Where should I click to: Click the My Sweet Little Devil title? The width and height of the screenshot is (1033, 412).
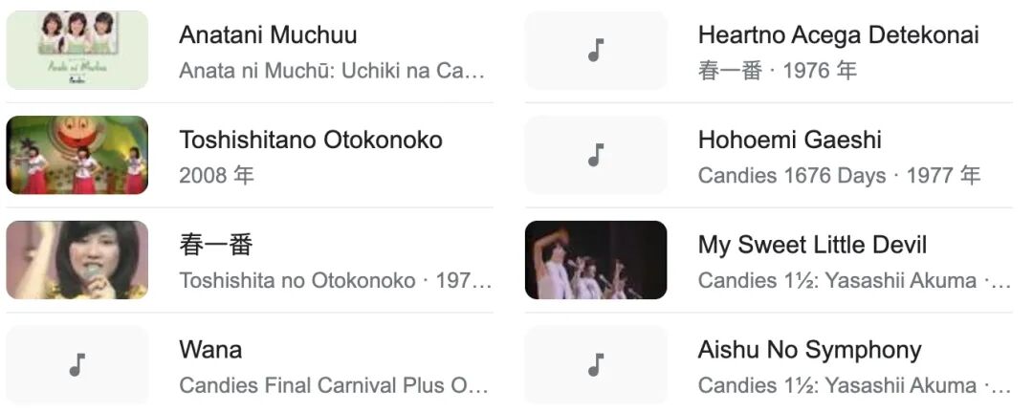tap(812, 245)
